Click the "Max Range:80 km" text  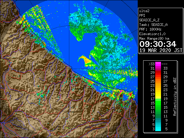154,39
